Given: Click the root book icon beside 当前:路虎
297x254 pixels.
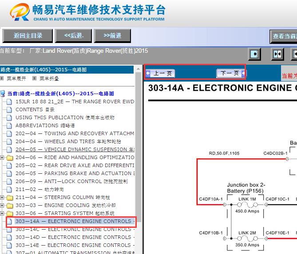Looking at the screenshot, I should (3, 94).
